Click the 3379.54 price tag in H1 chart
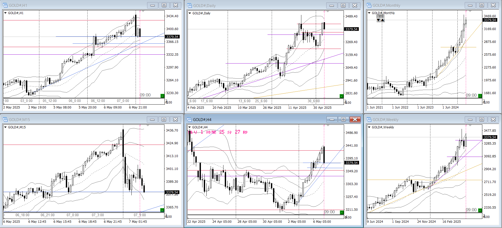The width and height of the screenshot is (502, 228). pos(172,37)
